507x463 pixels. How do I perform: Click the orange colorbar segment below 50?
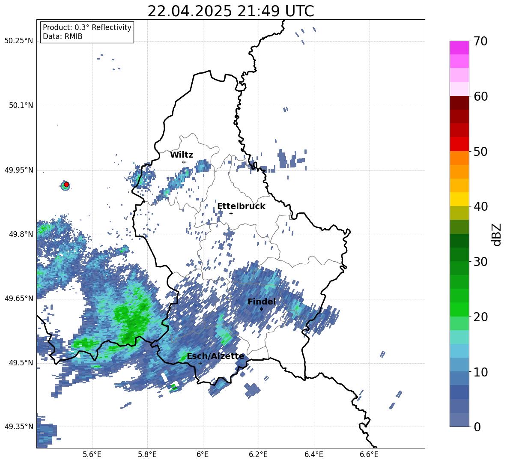(x=459, y=158)
